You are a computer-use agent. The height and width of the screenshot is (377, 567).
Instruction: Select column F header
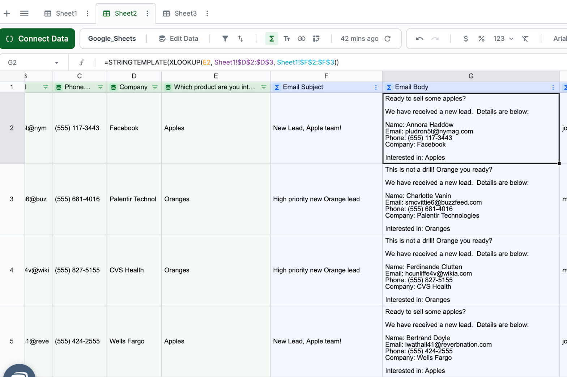326,76
